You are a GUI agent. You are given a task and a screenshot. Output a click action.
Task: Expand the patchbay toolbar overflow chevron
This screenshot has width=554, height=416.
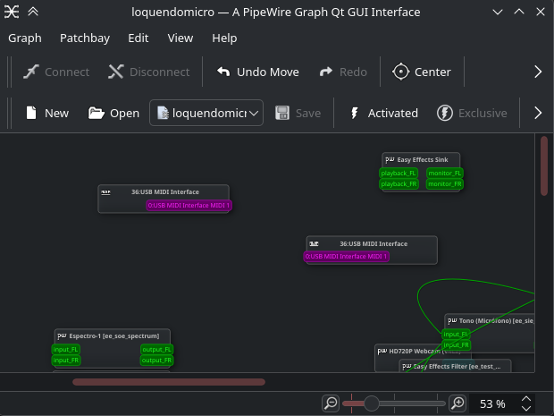(x=538, y=114)
